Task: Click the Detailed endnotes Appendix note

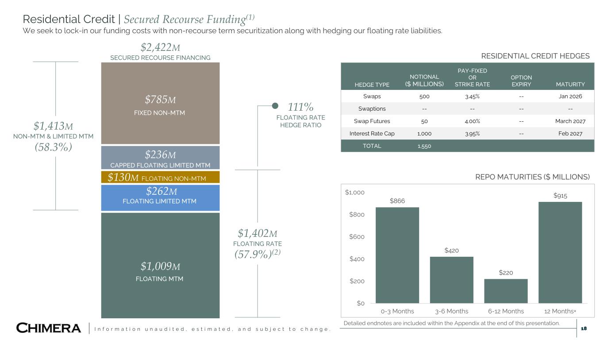Action: pyautogui.click(x=451, y=323)
